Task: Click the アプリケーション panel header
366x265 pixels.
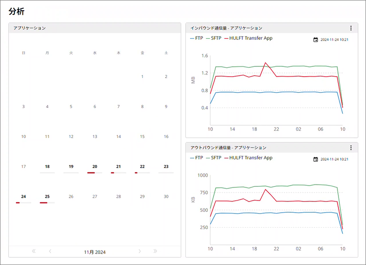Action: pos(95,28)
